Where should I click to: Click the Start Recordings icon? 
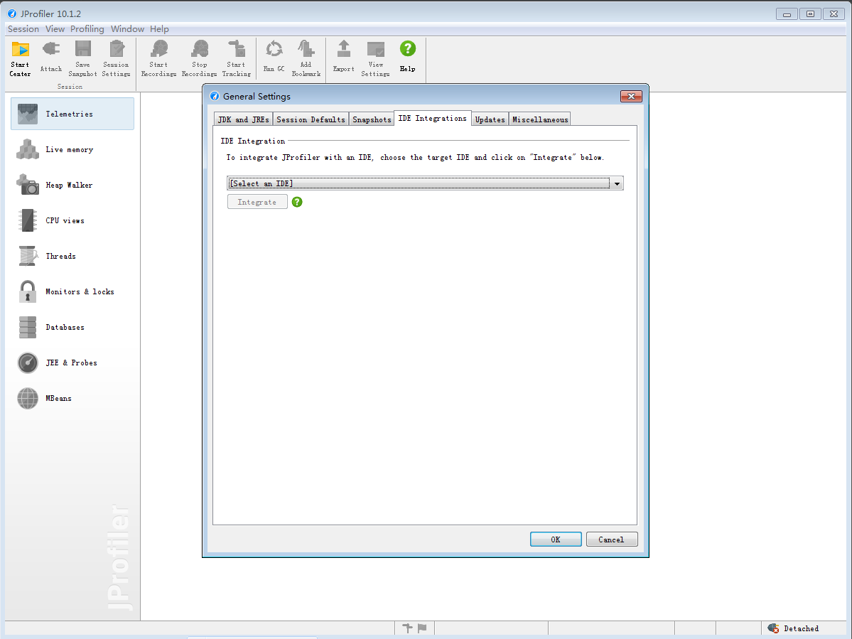pos(158,59)
